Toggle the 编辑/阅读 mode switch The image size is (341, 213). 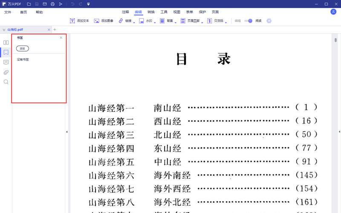click(249, 21)
